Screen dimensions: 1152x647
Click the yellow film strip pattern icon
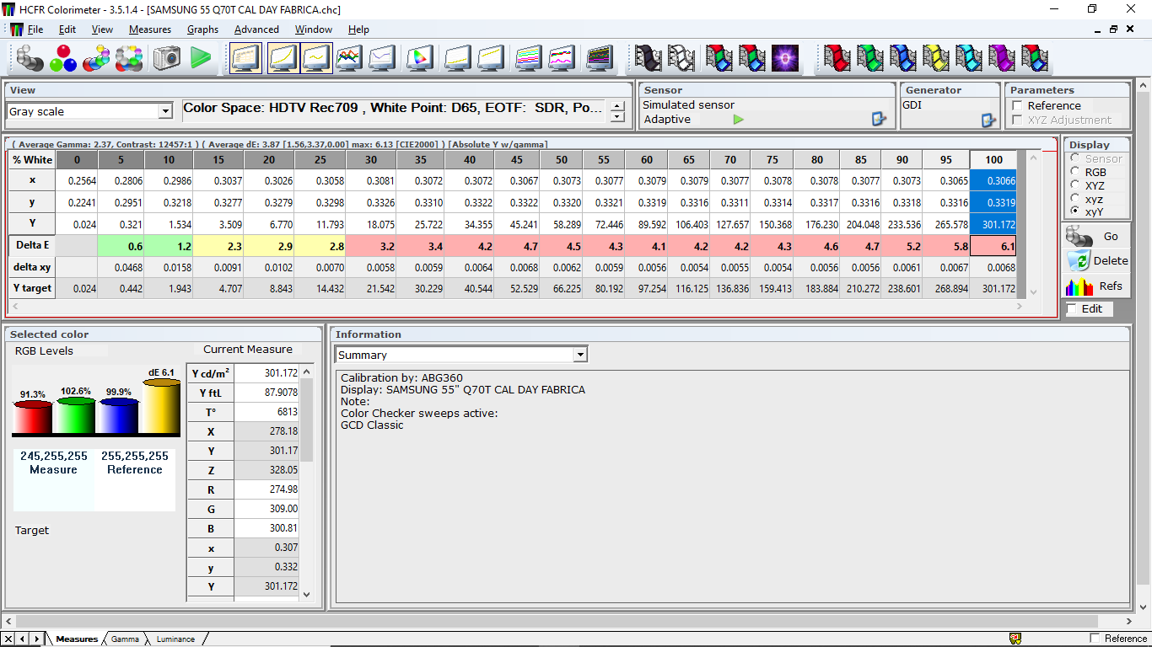[935, 58]
